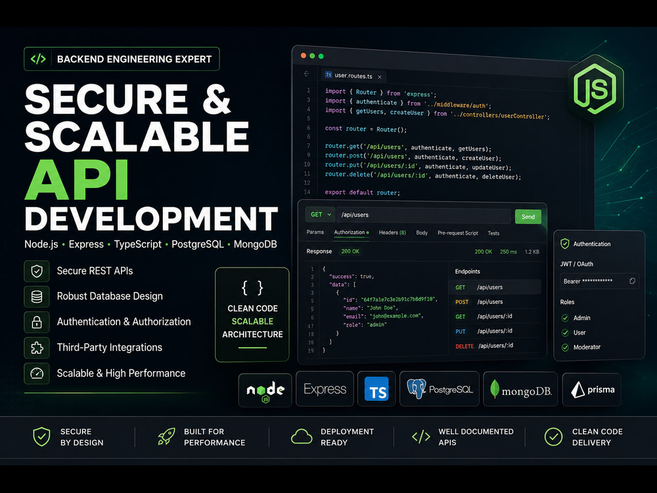Click the shield icon beside Secure By Design
This screenshot has height=493, width=657.
tap(41, 436)
